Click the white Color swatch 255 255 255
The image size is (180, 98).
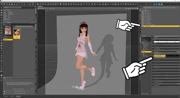click(x=166, y=42)
